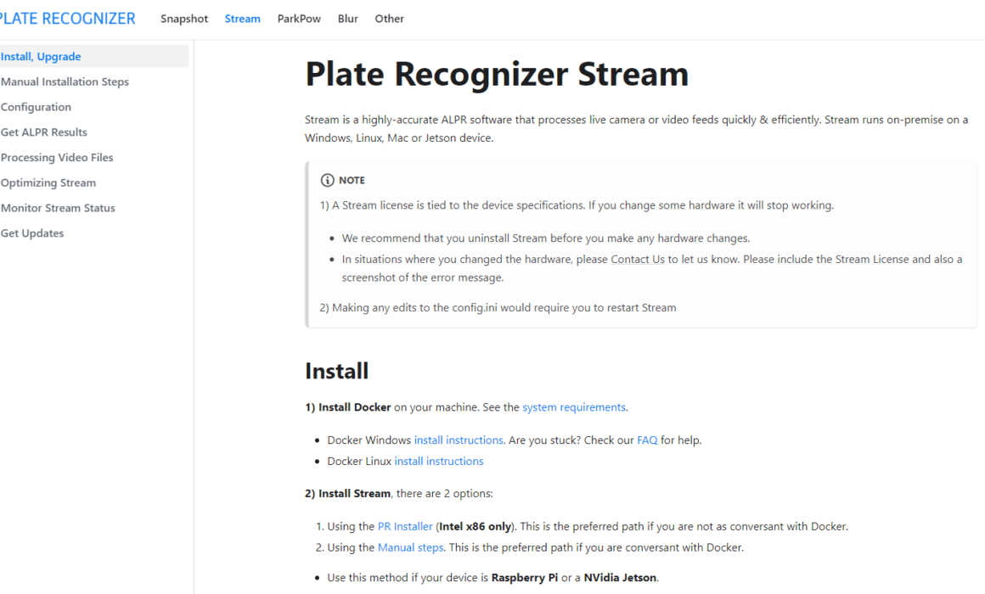Follow the Contact Us link
Screen dimensions: 985x594
[x=638, y=260]
